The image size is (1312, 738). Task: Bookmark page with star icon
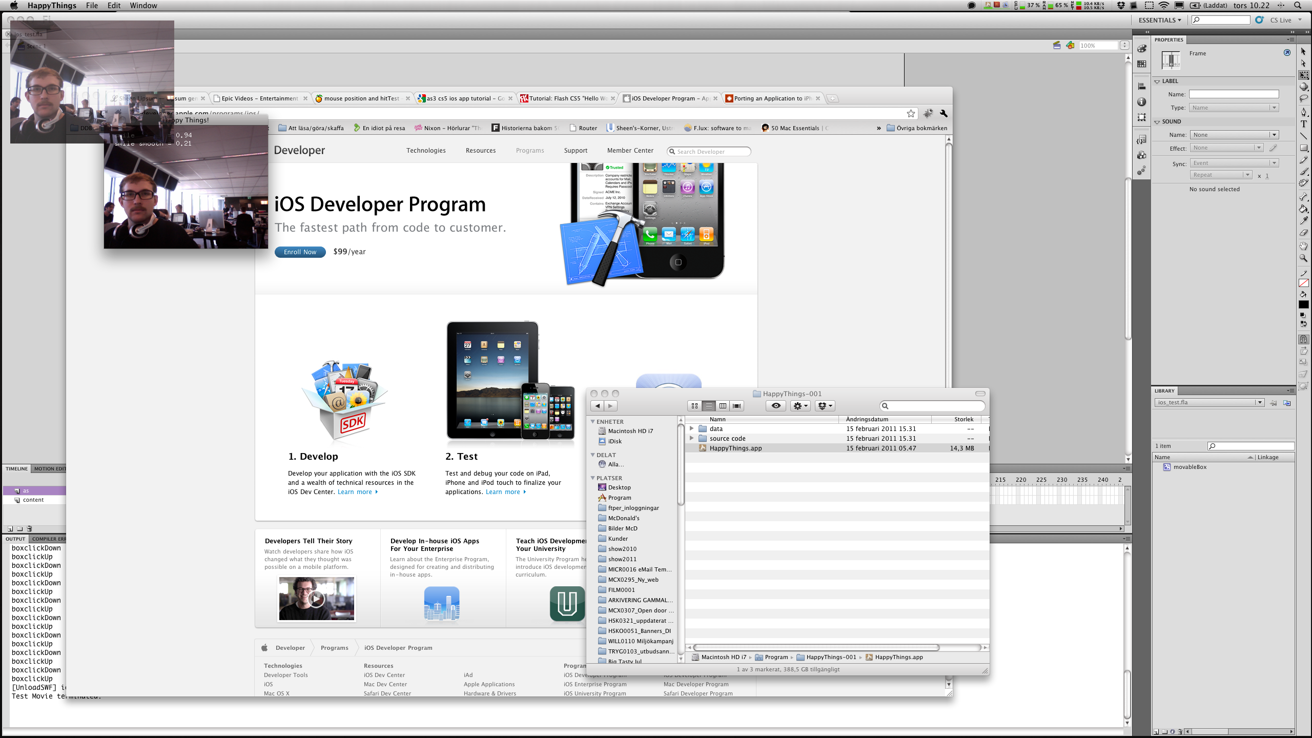click(911, 113)
